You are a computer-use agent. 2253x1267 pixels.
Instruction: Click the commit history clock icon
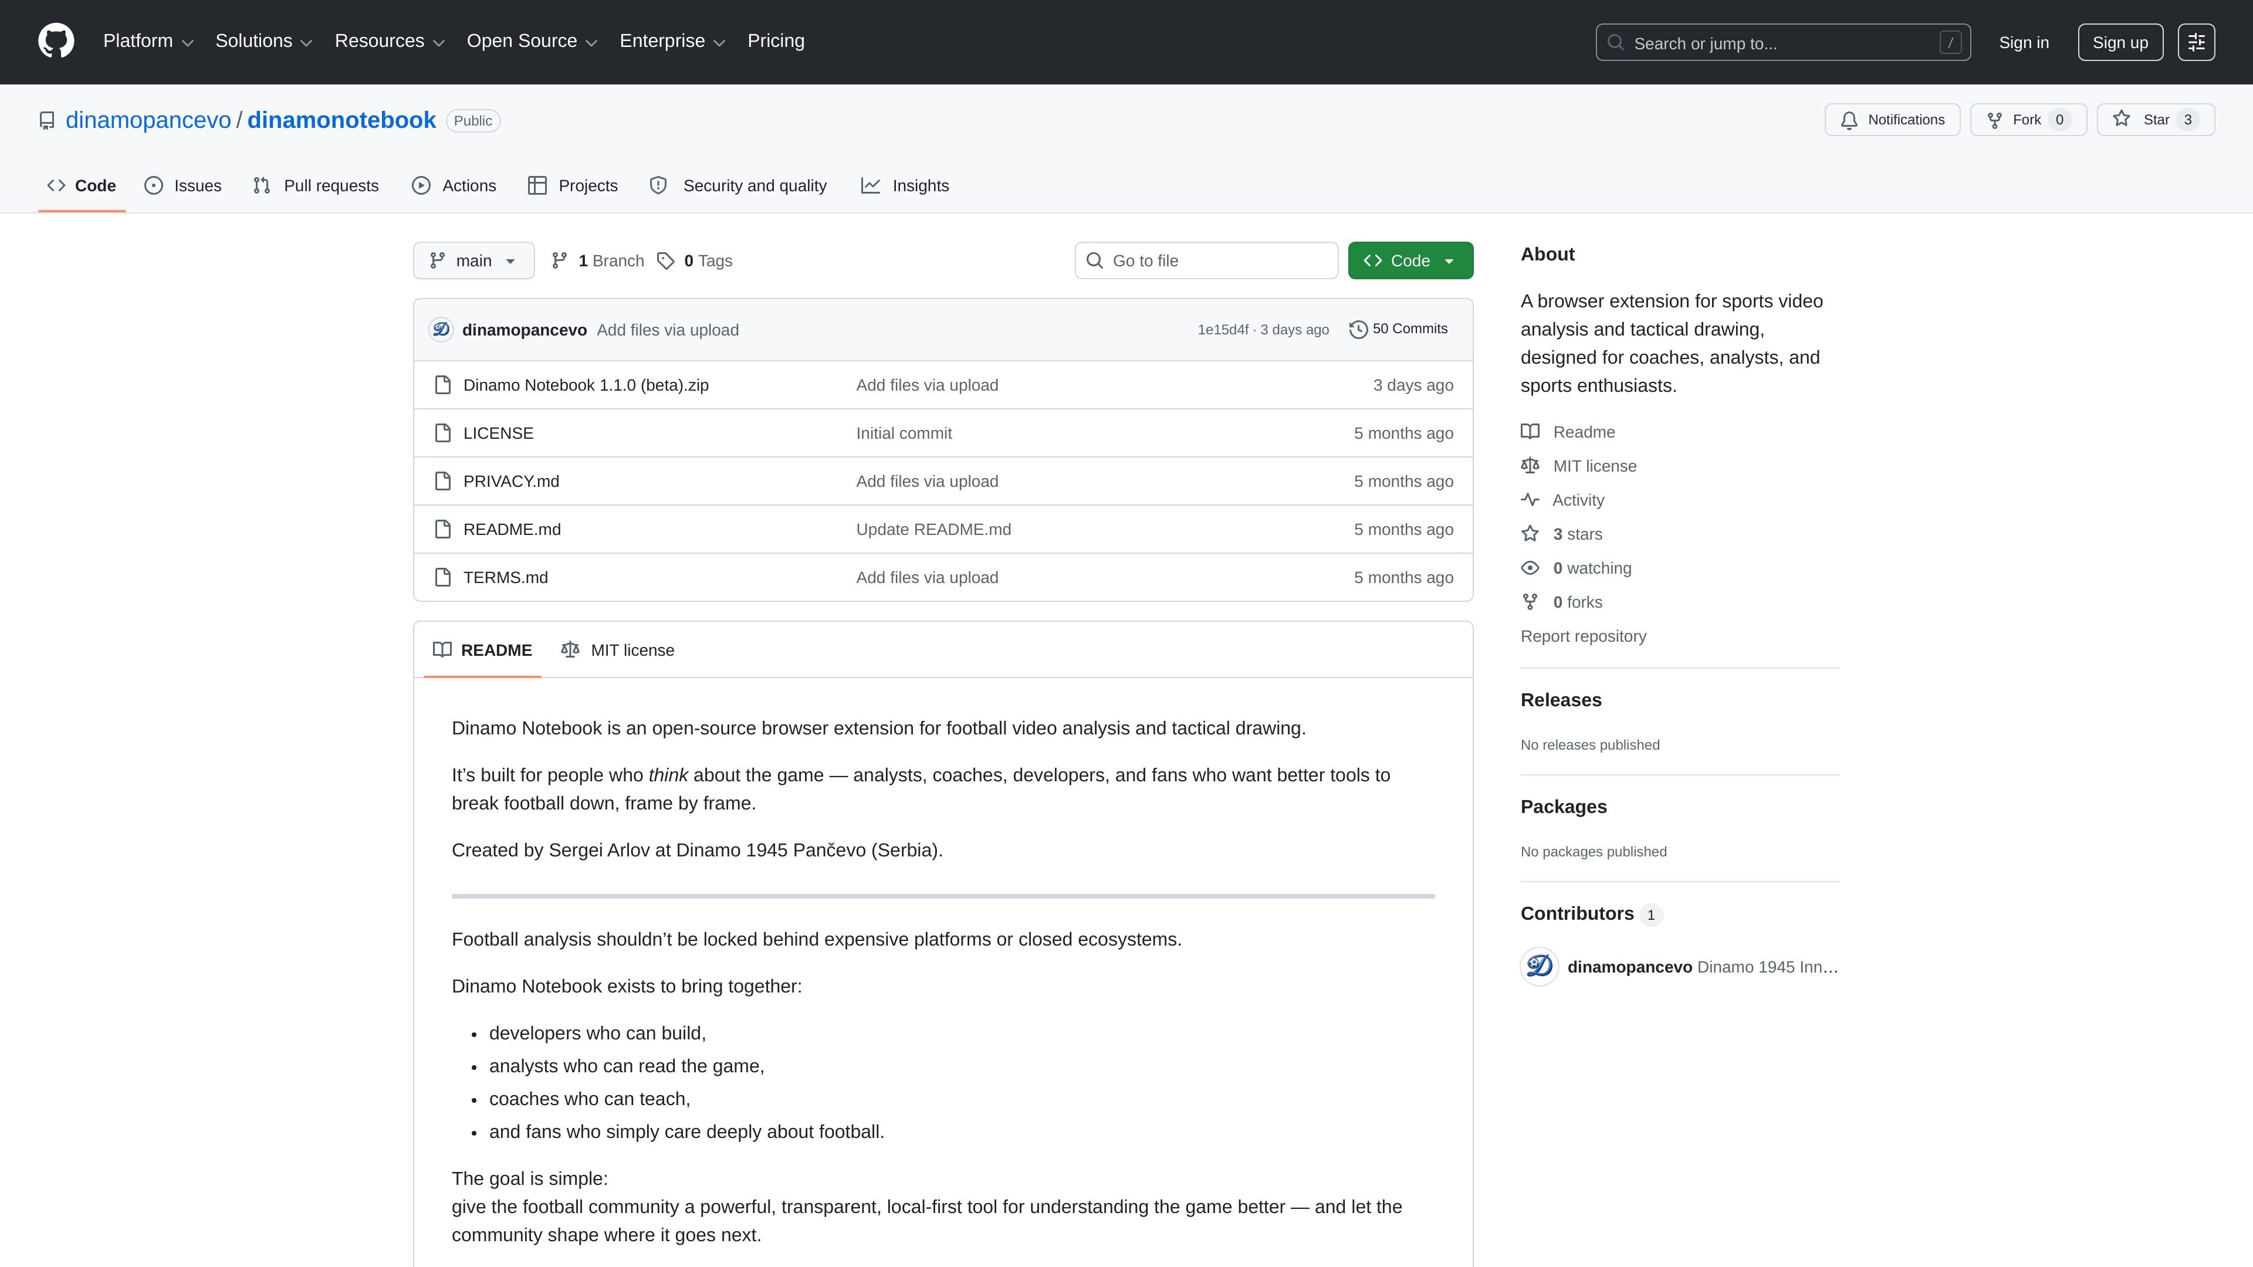(x=1358, y=328)
